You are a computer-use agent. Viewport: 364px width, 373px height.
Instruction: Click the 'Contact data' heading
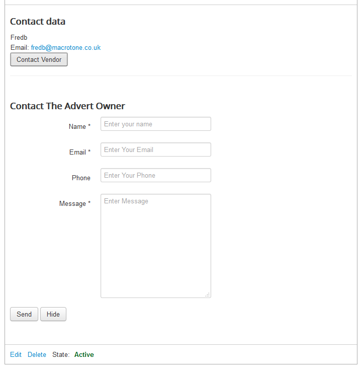point(38,22)
